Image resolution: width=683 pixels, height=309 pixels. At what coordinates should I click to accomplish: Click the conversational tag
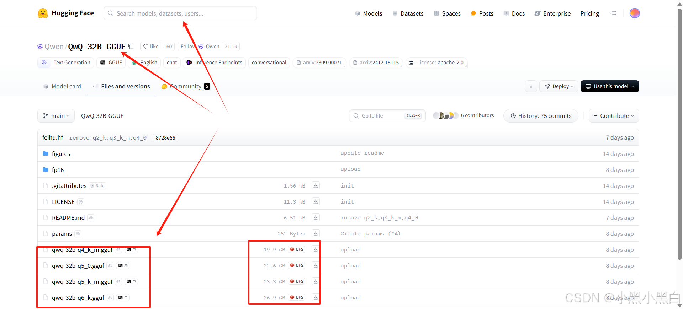269,63
